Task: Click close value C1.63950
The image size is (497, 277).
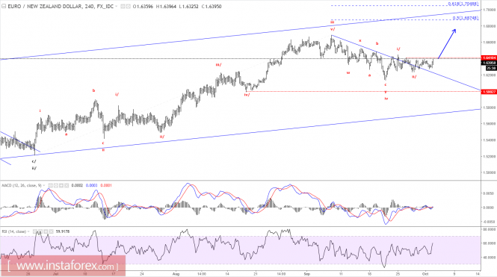Action: coord(211,6)
